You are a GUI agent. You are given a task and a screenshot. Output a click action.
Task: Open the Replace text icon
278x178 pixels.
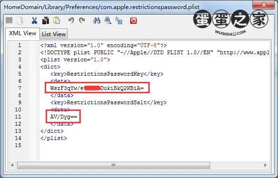click(119, 20)
